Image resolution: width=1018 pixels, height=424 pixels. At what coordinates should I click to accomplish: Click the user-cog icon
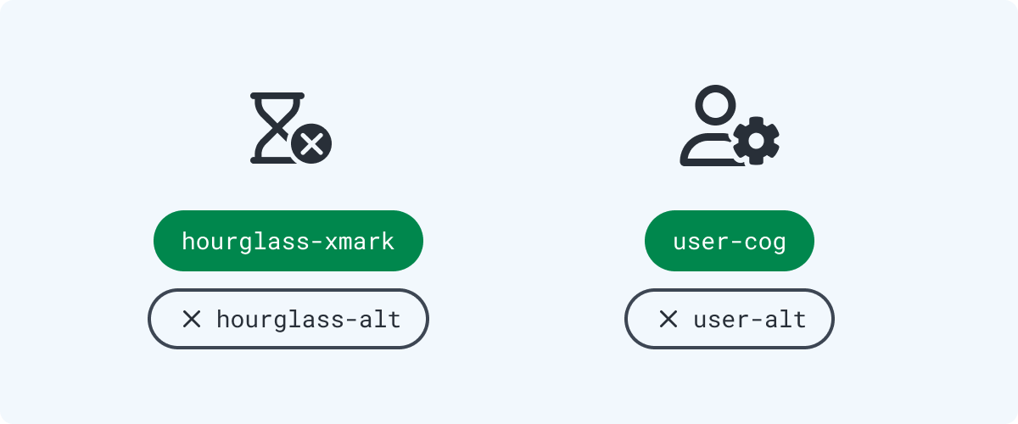730,126
